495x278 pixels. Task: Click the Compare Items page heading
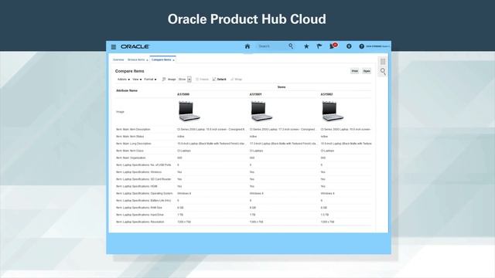click(129, 71)
